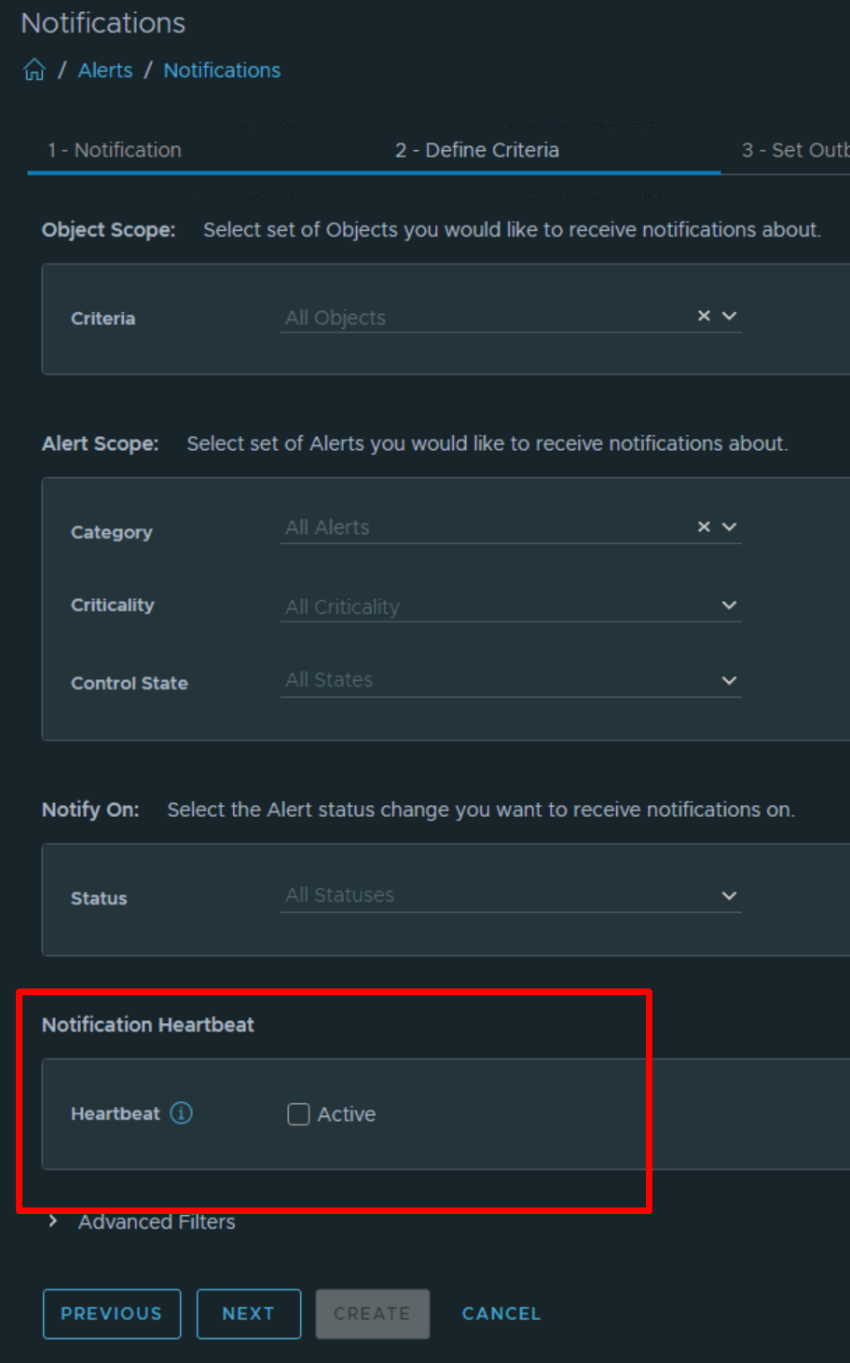This screenshot has width=850, height=1363.
Task: Open the Criteria objects dropdown
Action: (x=731, y=316)
